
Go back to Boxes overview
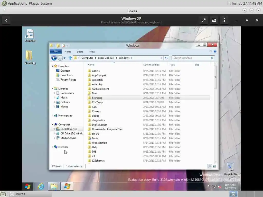click(6, 20)
